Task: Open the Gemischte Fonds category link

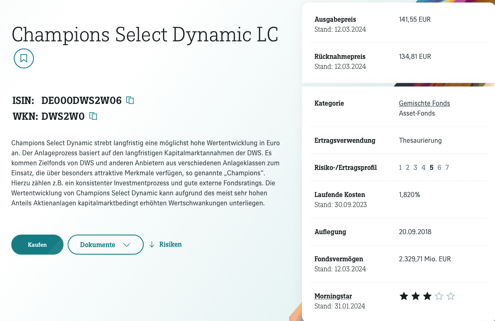Action: click(424, 103)
